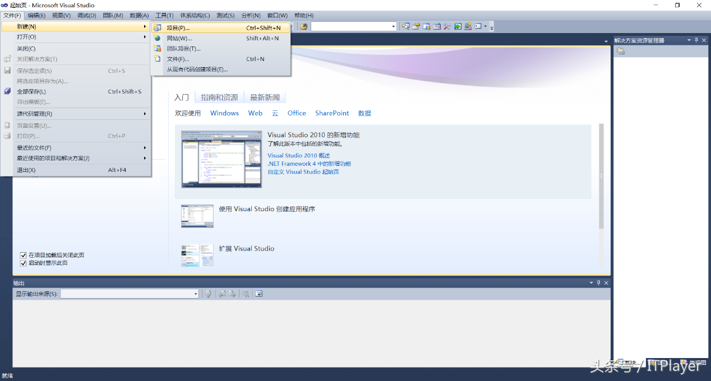Pin the Output panel with pushpin icon
Screen dimensions: 711x381
pyautogui.click(x=598, y=283)
